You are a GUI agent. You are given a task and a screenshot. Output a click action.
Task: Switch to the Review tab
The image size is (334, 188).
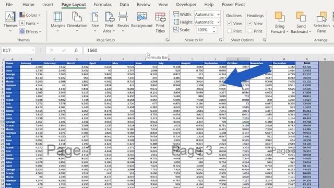[144, 5]
